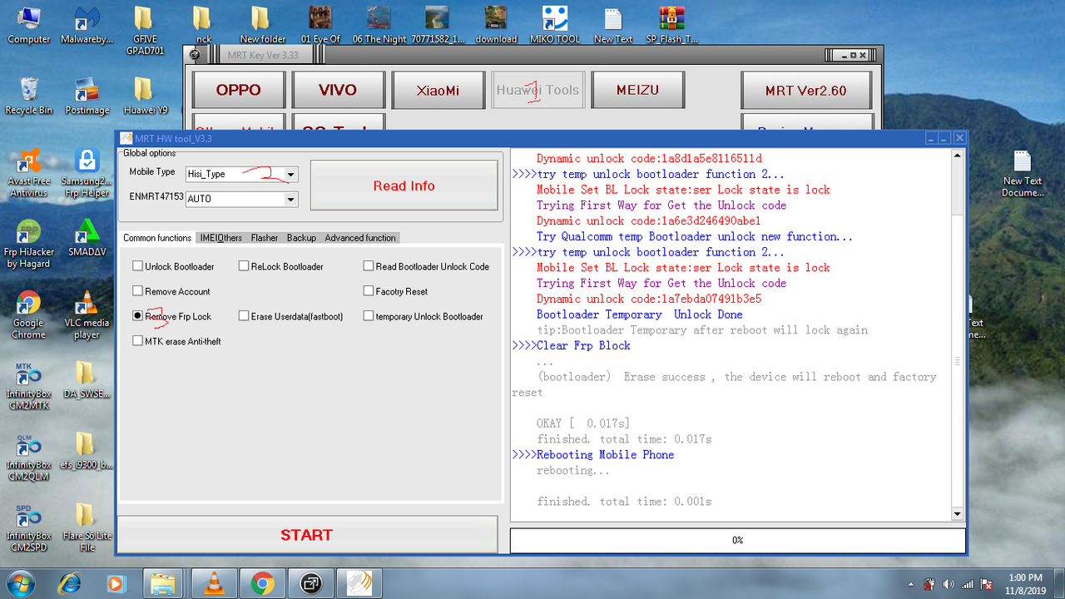Expand the ENMRT47153 AUTO dropdown
Viewport: 1065px width, 599px height.
click(290, 199)
